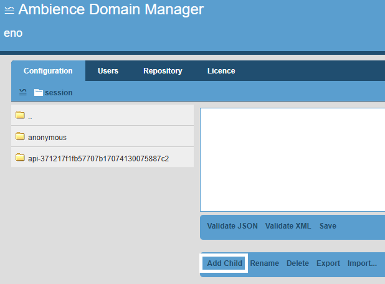Click the highlighted Add Child button
Image resolution: width=385 pixels, height=284 pixels.
[225, 263]
